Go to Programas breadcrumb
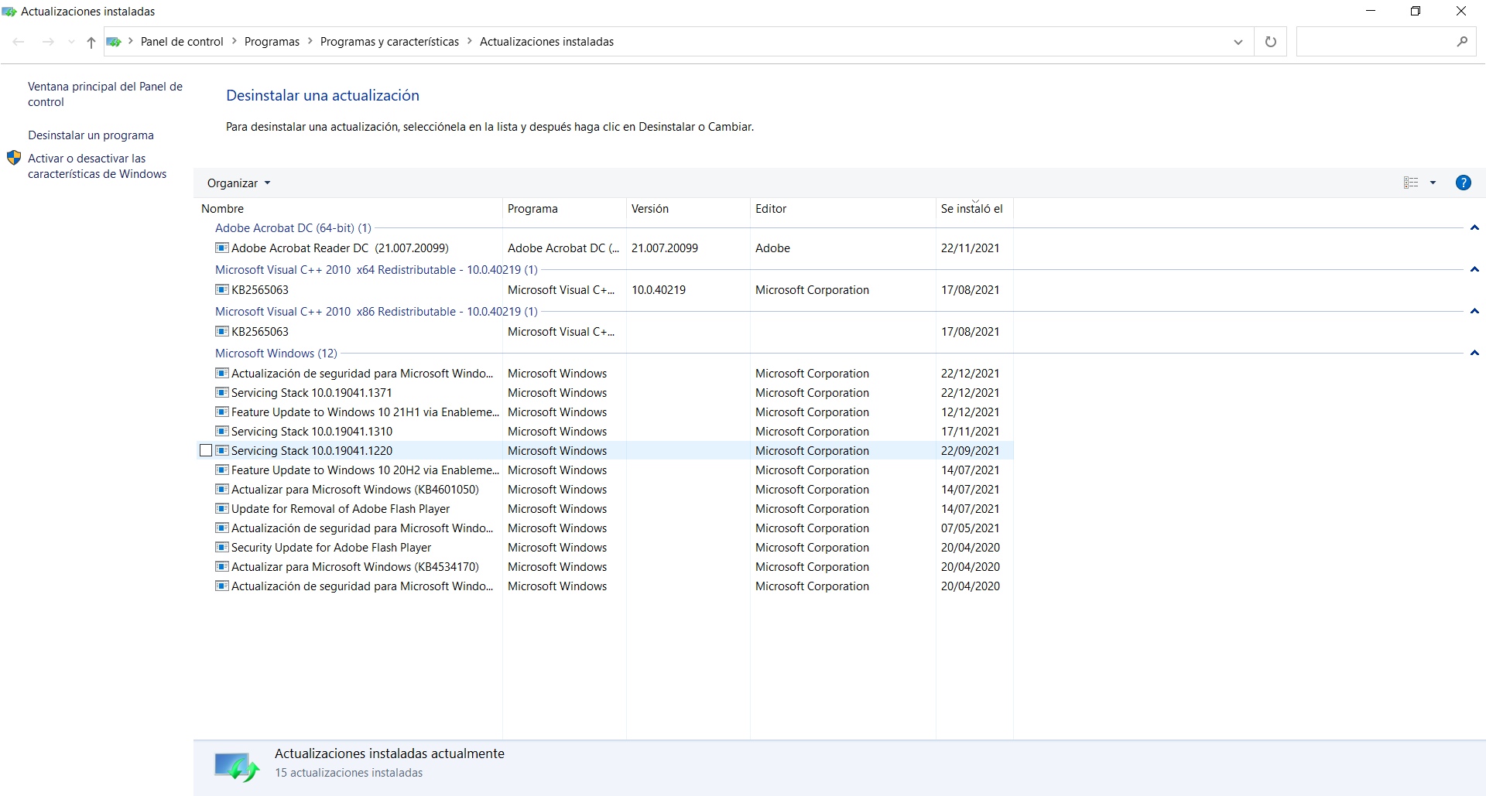Image resolution: width=1486 pixels, height=796 pixels. pos(272,42)
